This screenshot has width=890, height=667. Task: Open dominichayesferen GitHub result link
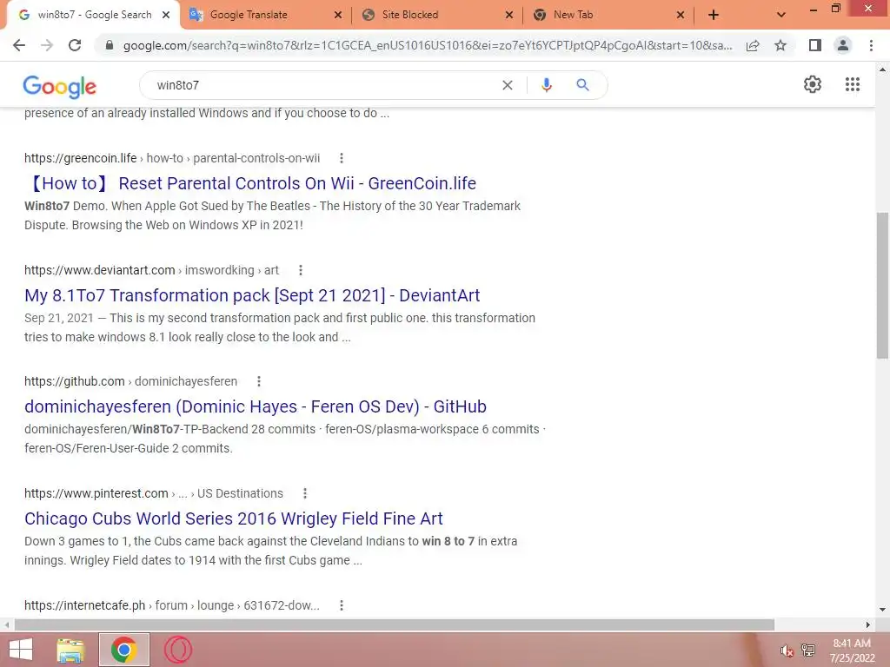256,406
